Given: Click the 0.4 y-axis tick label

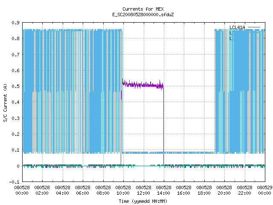Looking at the screenshot, I should click(15, 102).
